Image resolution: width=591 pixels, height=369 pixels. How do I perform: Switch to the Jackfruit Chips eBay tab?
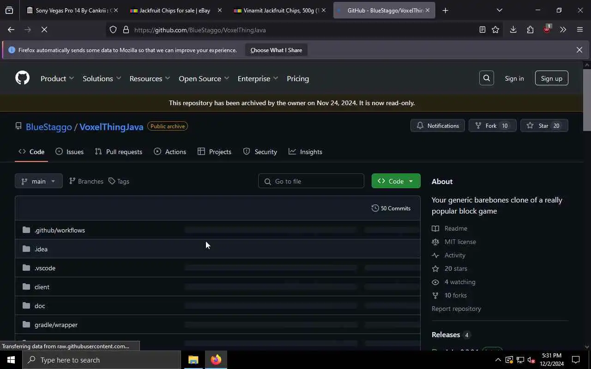[176, 10]
